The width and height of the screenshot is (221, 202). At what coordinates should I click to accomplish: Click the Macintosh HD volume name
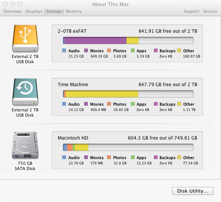(73, 138)
